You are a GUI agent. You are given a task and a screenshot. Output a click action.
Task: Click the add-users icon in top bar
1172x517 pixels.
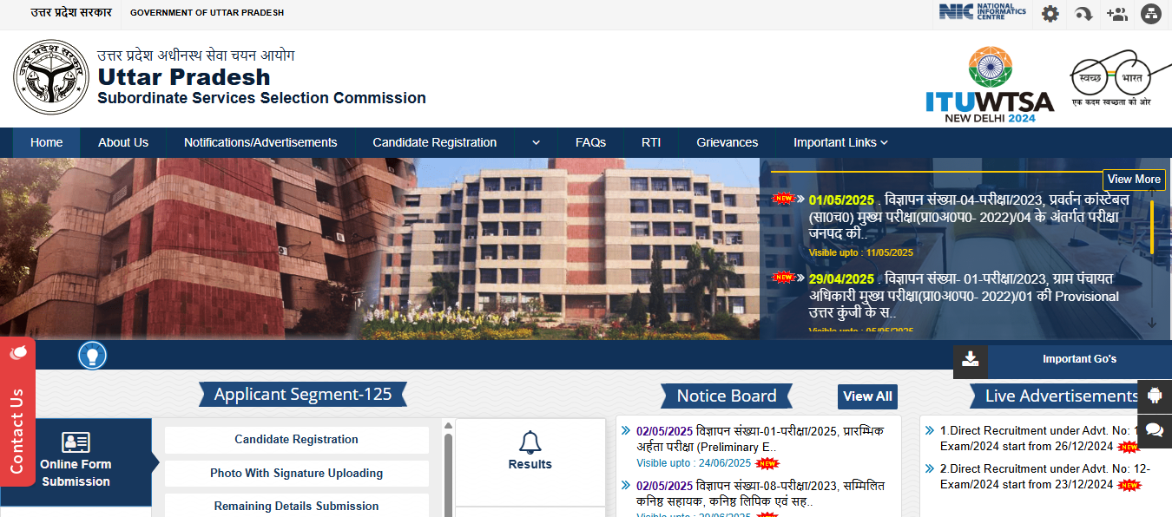click(1116, 14)
